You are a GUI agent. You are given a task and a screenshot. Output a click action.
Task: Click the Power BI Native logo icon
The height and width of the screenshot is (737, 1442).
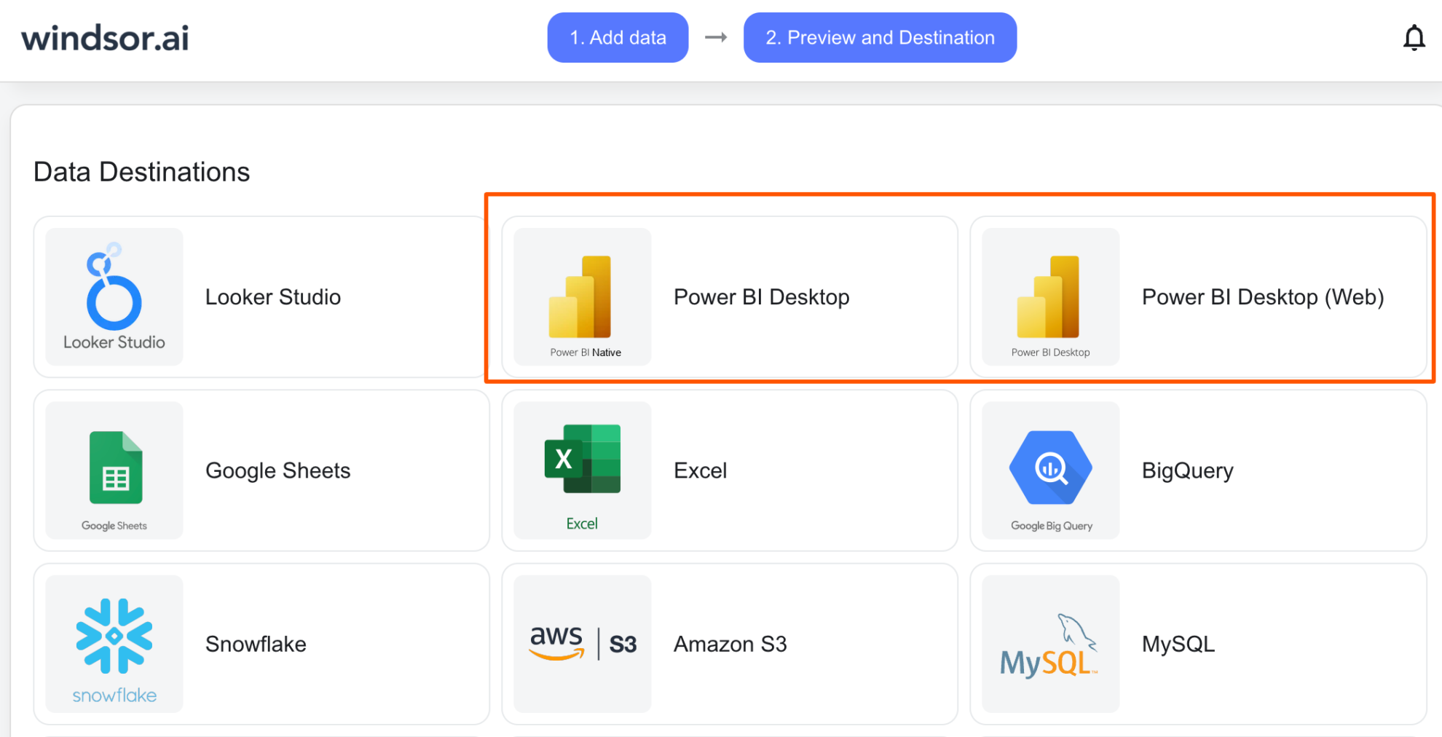point(583,296)
